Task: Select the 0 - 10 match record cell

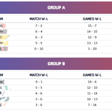Action: pos(39,49)
